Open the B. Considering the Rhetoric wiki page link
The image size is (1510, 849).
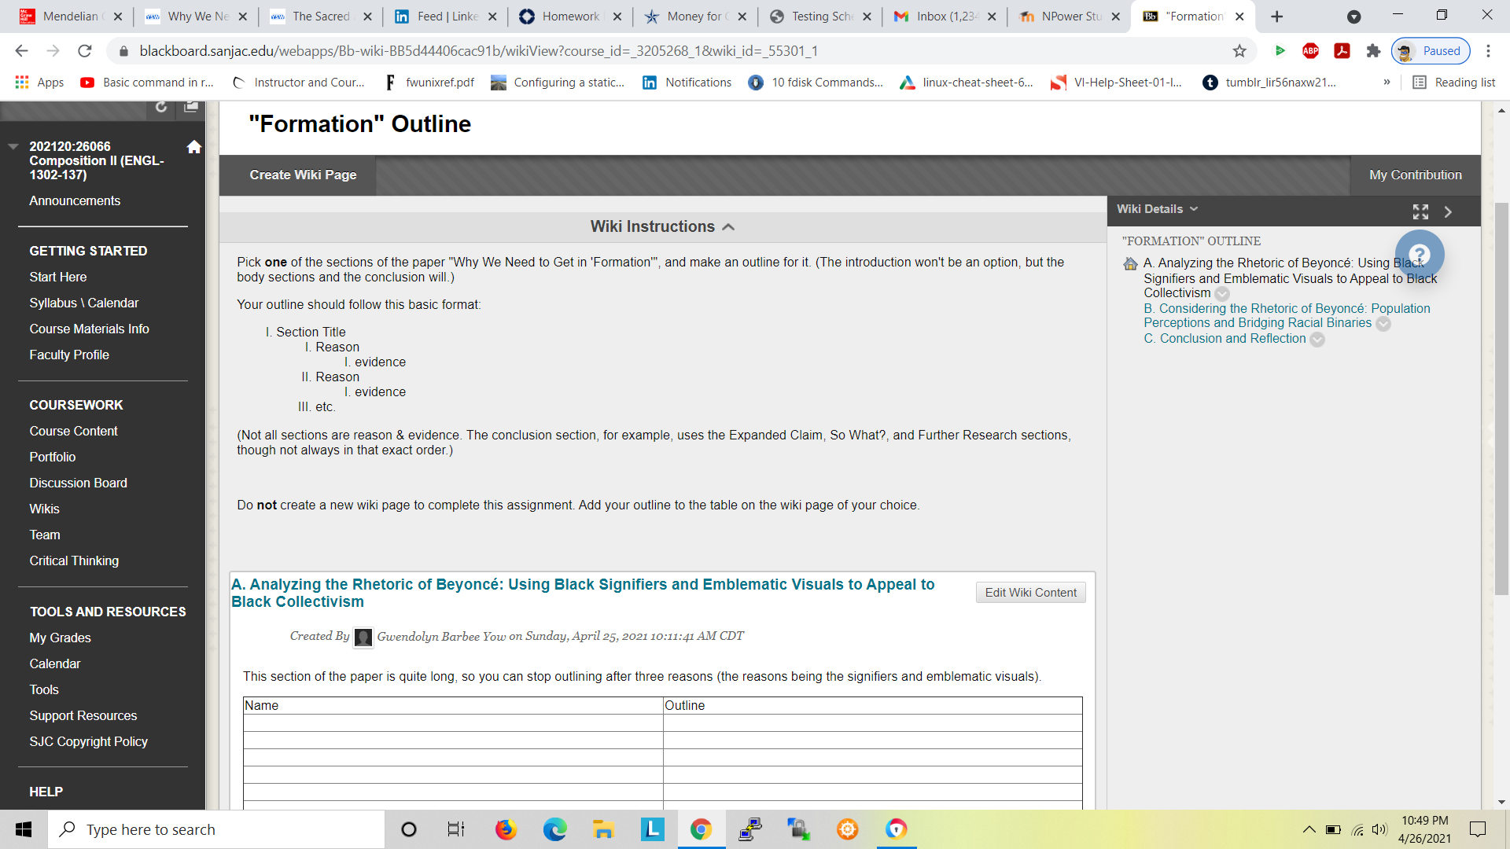click(1287, 316)
